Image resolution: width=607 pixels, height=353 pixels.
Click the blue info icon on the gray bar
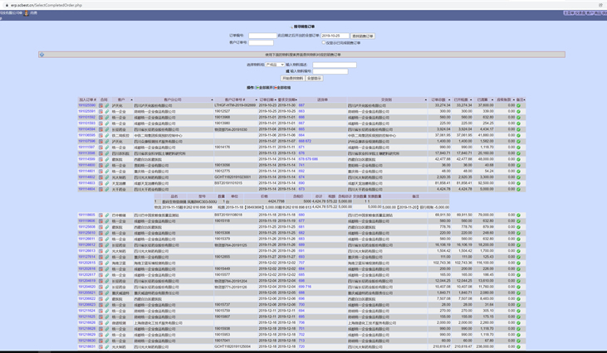point(42,55)
